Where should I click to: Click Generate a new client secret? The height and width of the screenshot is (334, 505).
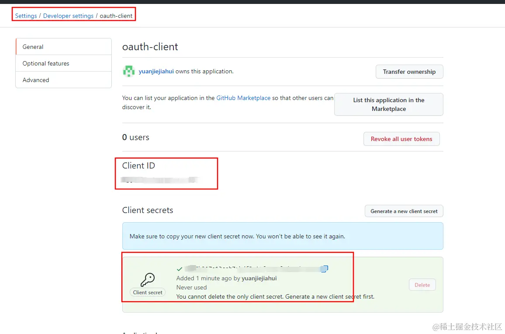404,211
